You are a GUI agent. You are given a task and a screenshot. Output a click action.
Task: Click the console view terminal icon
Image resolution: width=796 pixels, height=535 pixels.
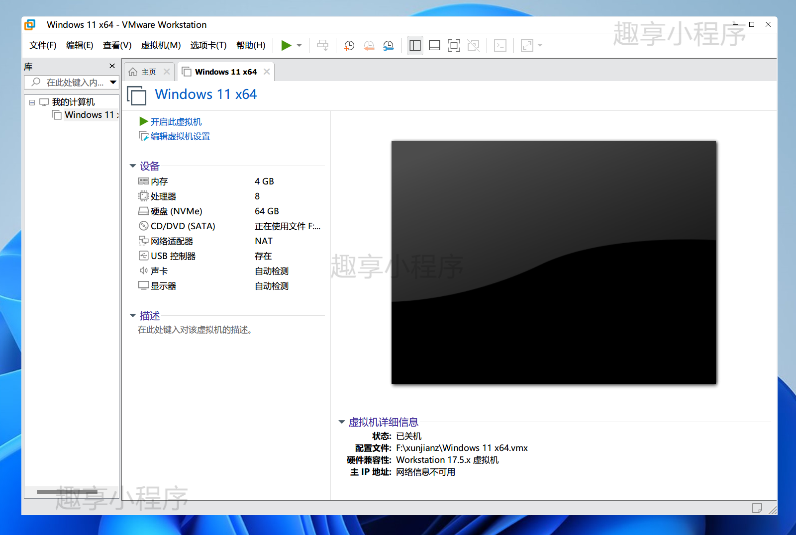tap(500, 46)
